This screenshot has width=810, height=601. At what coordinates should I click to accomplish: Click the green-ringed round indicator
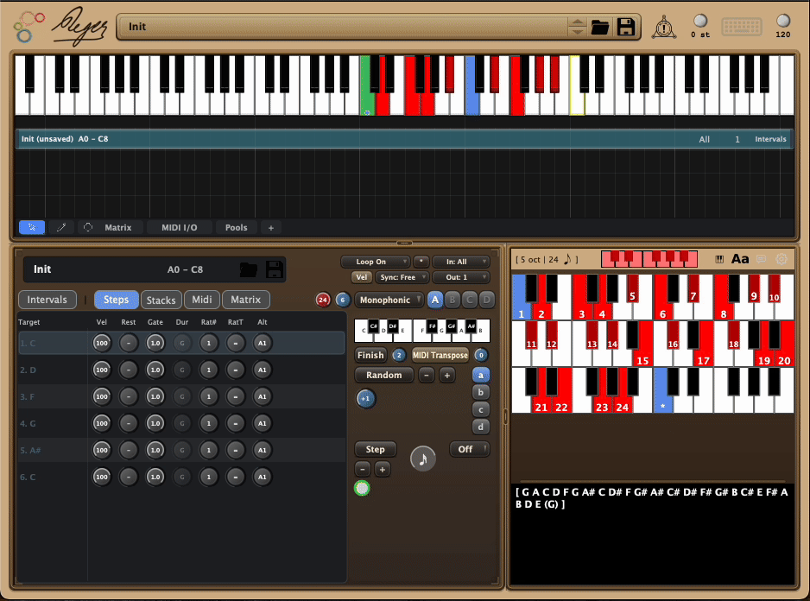click(x=362, y=488)
